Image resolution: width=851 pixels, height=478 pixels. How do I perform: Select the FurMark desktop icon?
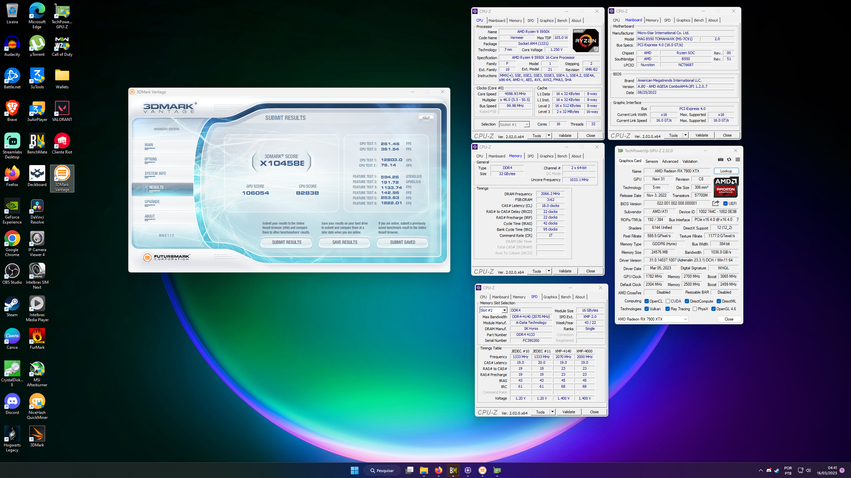(x=37, y=339)
